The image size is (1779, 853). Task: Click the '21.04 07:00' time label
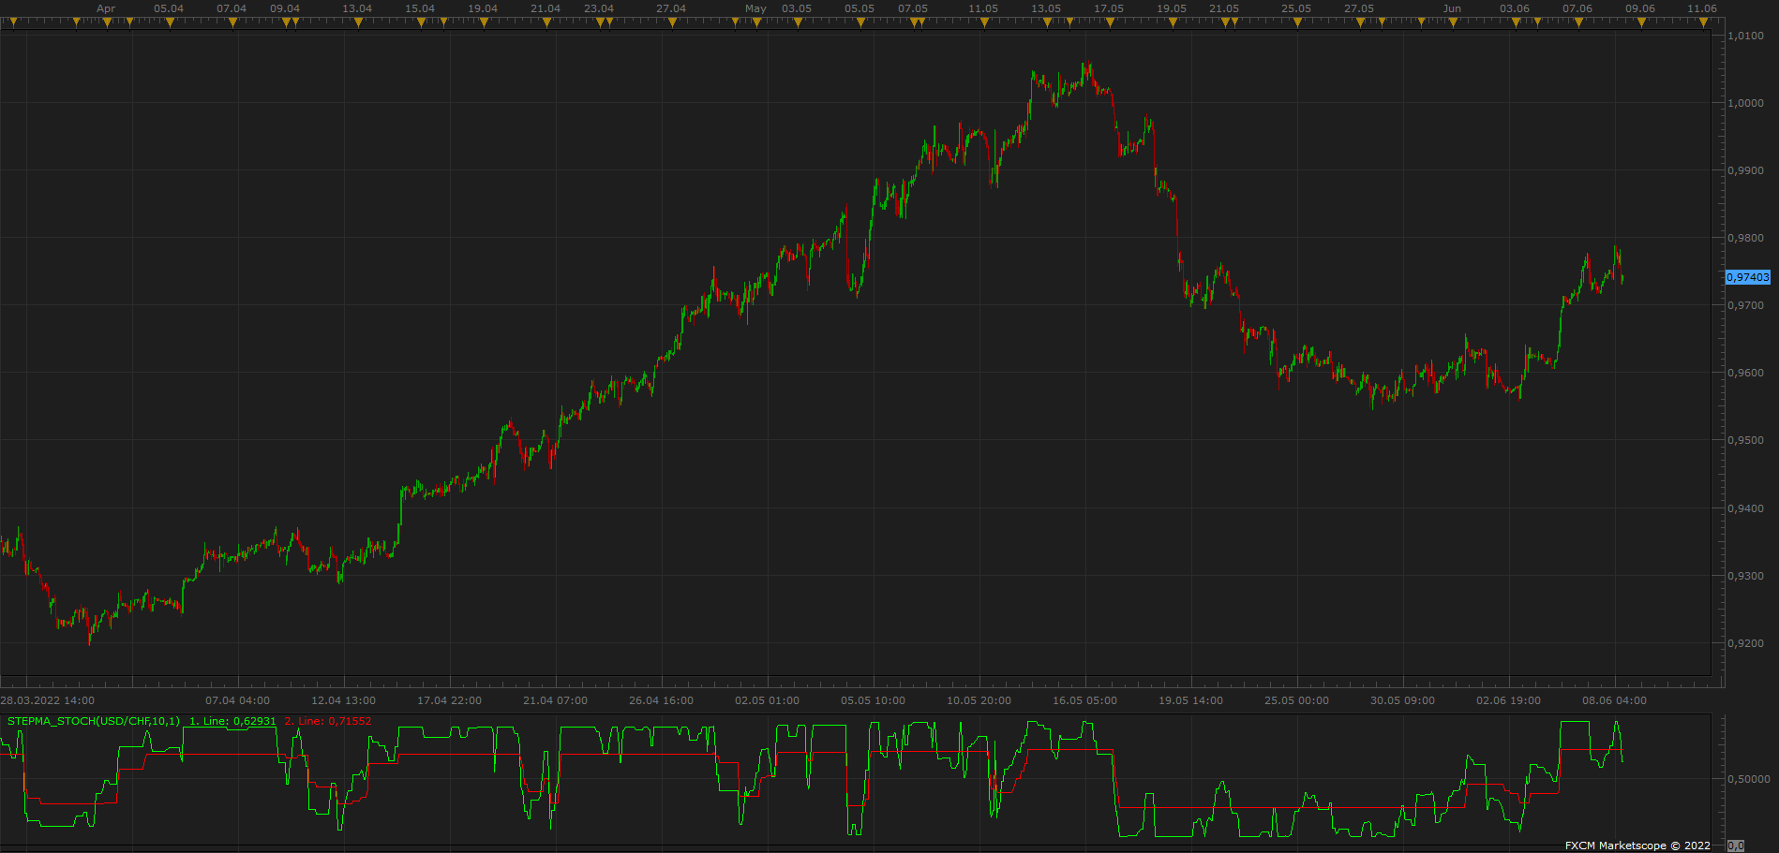coord(556,700)
